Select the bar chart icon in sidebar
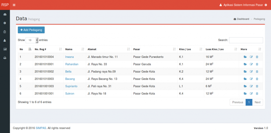This screenshot has width=271, height=133. [x=5, y=49]
